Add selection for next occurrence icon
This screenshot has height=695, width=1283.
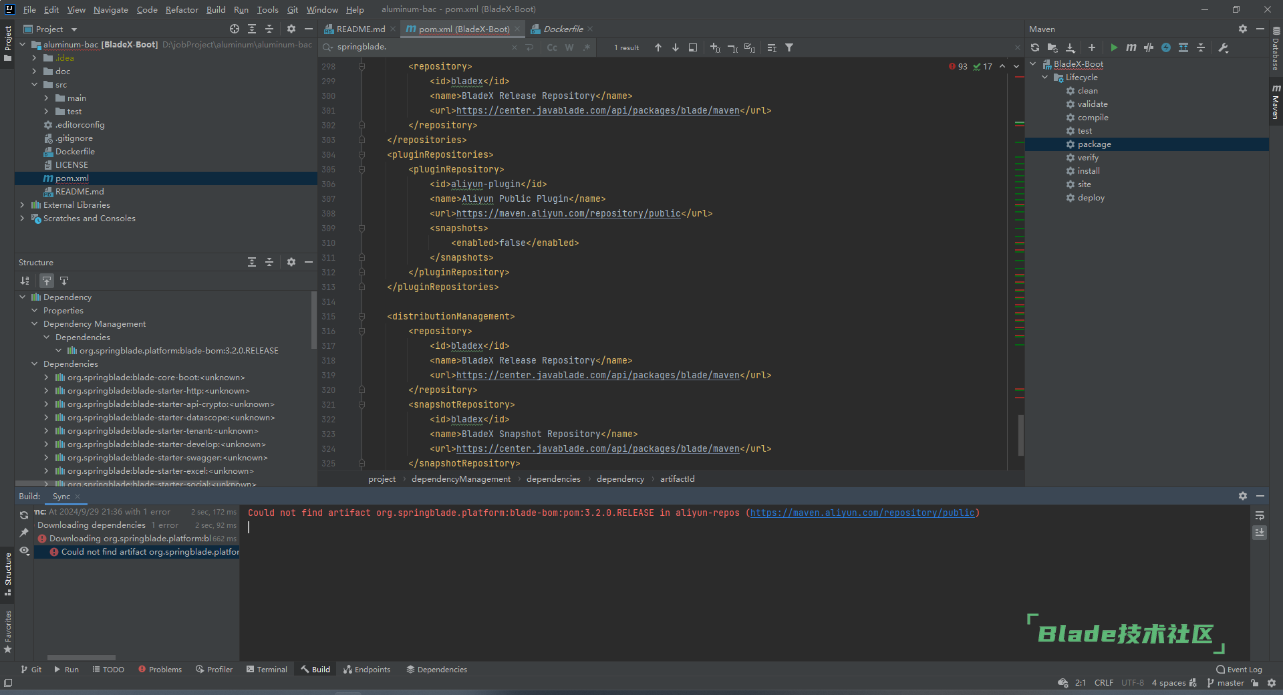pyautogui.click(x=714, y=47)
